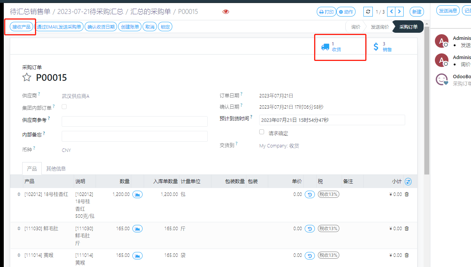Click the 接收产品 button

pyautogui.click(x=21, y=27)
